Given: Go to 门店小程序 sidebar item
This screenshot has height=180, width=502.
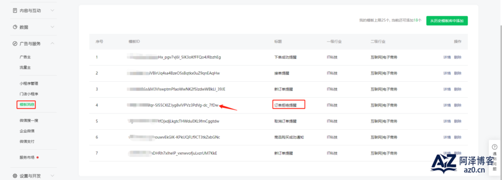Looking at the screenshot, I should 29,94.
